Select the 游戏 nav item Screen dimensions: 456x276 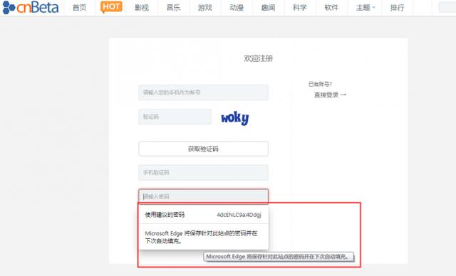coord(205,8)
